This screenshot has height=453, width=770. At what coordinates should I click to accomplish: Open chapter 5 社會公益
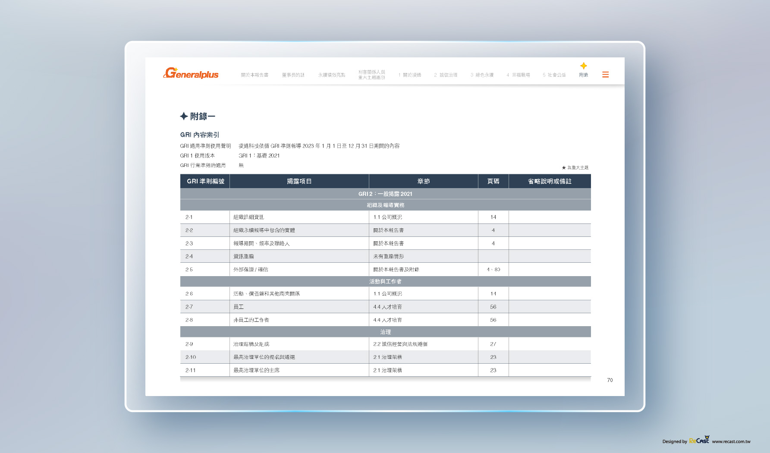point(554,75)
